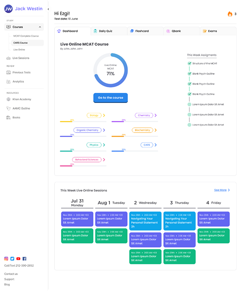Expand the Physics subject arrow
Image resolution: width=242 pixels, height=291 pixels.
[104, 145]
